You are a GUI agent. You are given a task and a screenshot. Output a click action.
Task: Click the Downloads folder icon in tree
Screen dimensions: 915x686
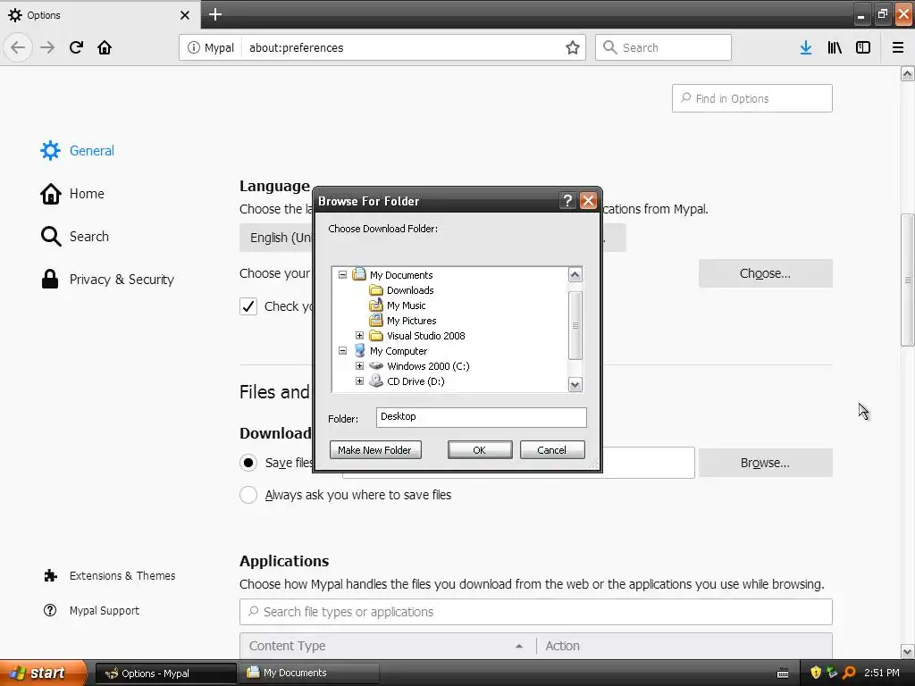[x=376, y=290]
